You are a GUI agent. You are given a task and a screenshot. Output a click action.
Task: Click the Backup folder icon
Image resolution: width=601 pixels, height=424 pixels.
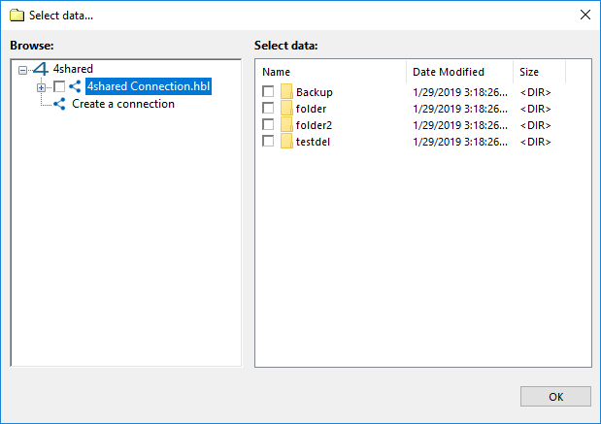(x=286, y=92)
